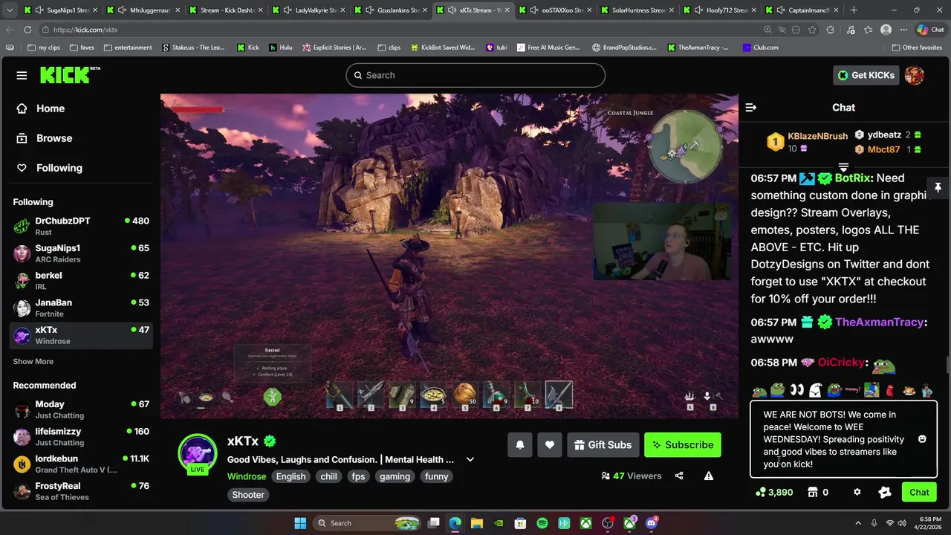This screenshot has width=951, height=535.
Task: Click the Subscribe button
Action: 683,445
